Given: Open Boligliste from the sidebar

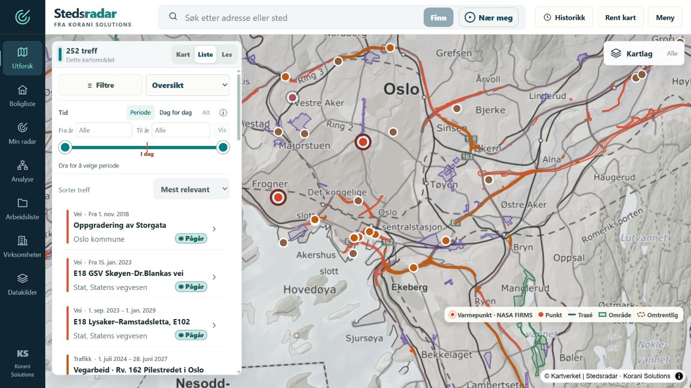Looking at the screenshot, I should click(x=23, y=96).
